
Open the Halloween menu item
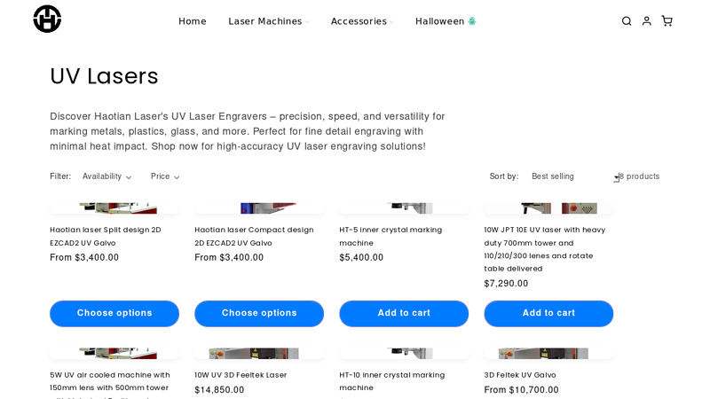[446, 21]
